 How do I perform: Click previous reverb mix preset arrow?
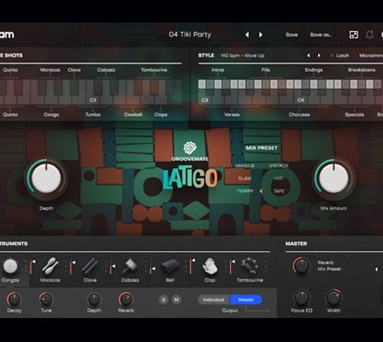(x=376, y=269)
